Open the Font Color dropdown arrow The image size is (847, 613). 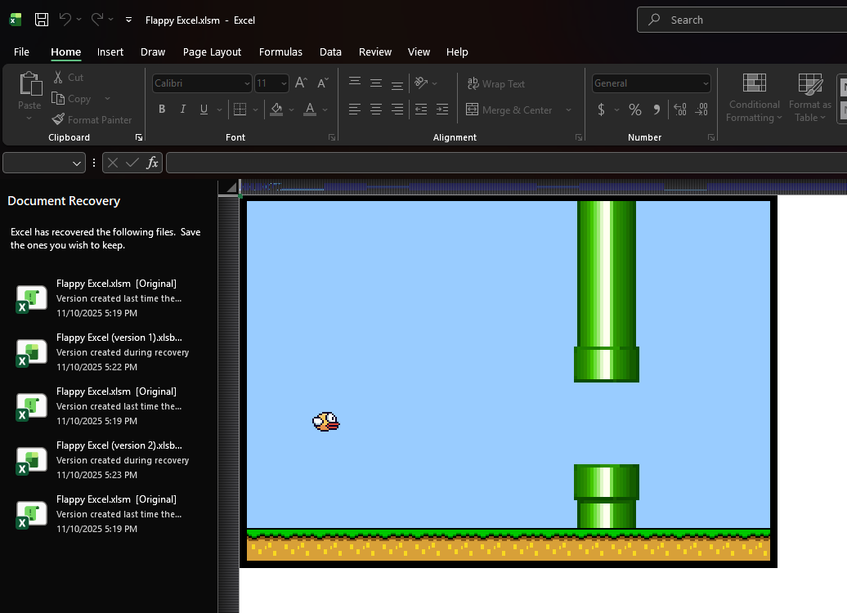pyautogui.click(x=325, y=110)
